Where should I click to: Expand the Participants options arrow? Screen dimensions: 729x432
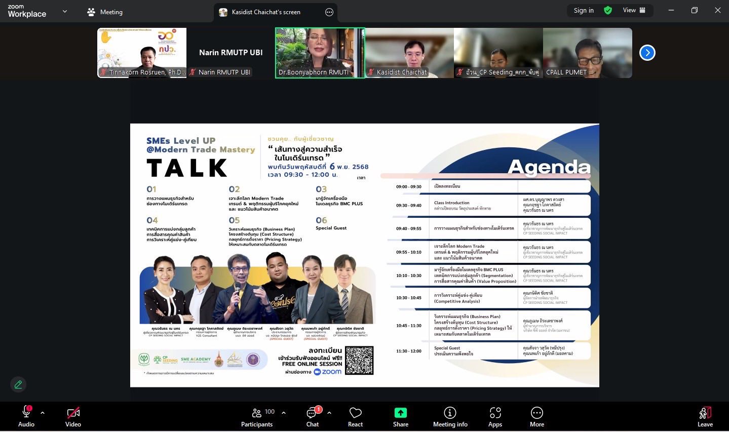tap(284, 413)
